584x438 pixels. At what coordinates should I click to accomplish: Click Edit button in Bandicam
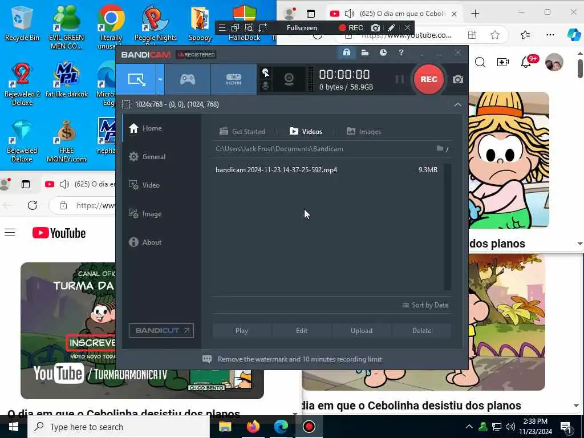302,330
